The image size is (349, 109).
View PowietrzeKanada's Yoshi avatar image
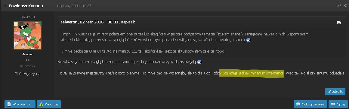point(28,35)
